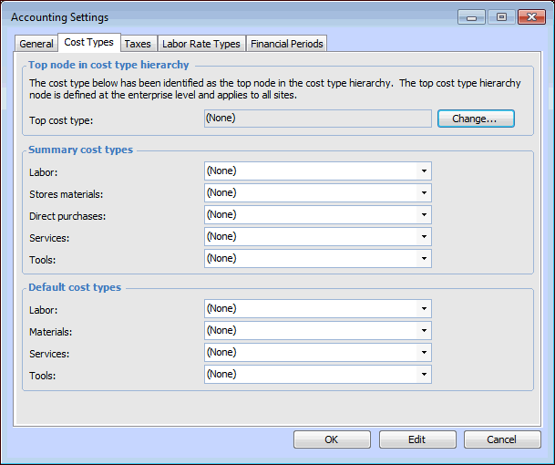Click the Cancel button

(x=502, y=439)
